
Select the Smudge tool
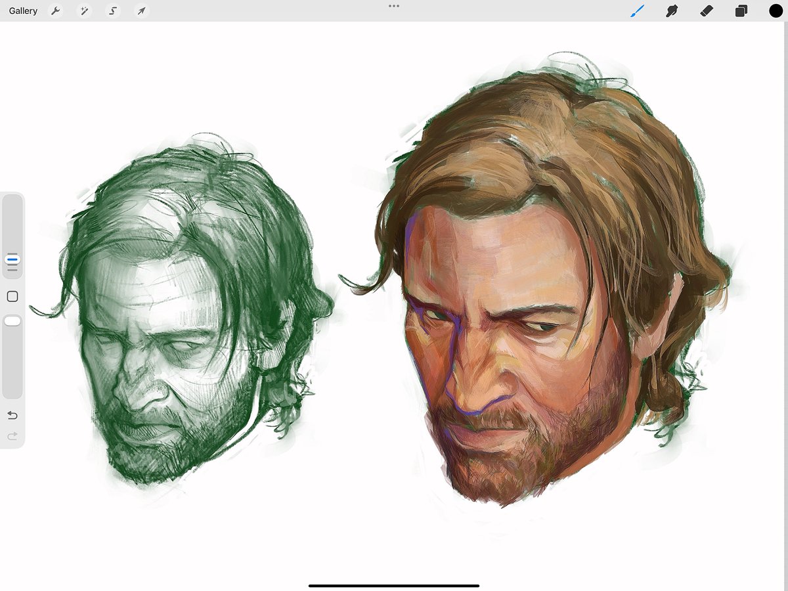click(672, 11)
